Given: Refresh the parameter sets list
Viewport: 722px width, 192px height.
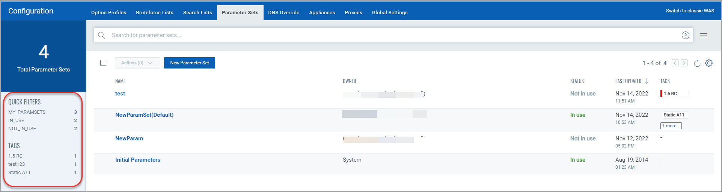Looking at the screenshot, I should click(x=697, y=63).
